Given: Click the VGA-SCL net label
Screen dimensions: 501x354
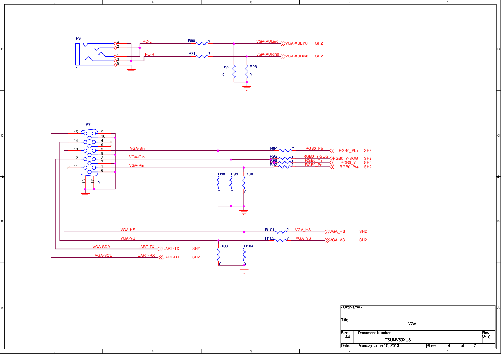Looking at the screenshot, I should (x=103, y=256).
